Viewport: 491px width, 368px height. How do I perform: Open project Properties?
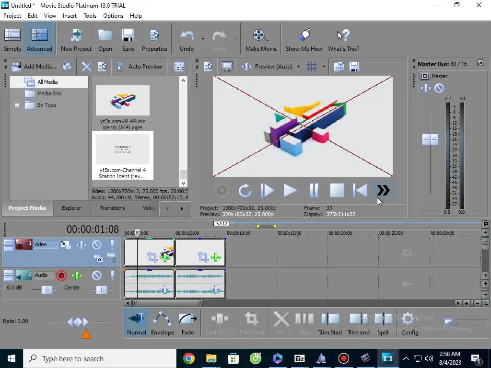pos(154,39)
